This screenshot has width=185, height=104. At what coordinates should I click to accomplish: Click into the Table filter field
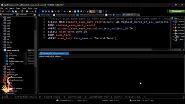coord(25,15)
